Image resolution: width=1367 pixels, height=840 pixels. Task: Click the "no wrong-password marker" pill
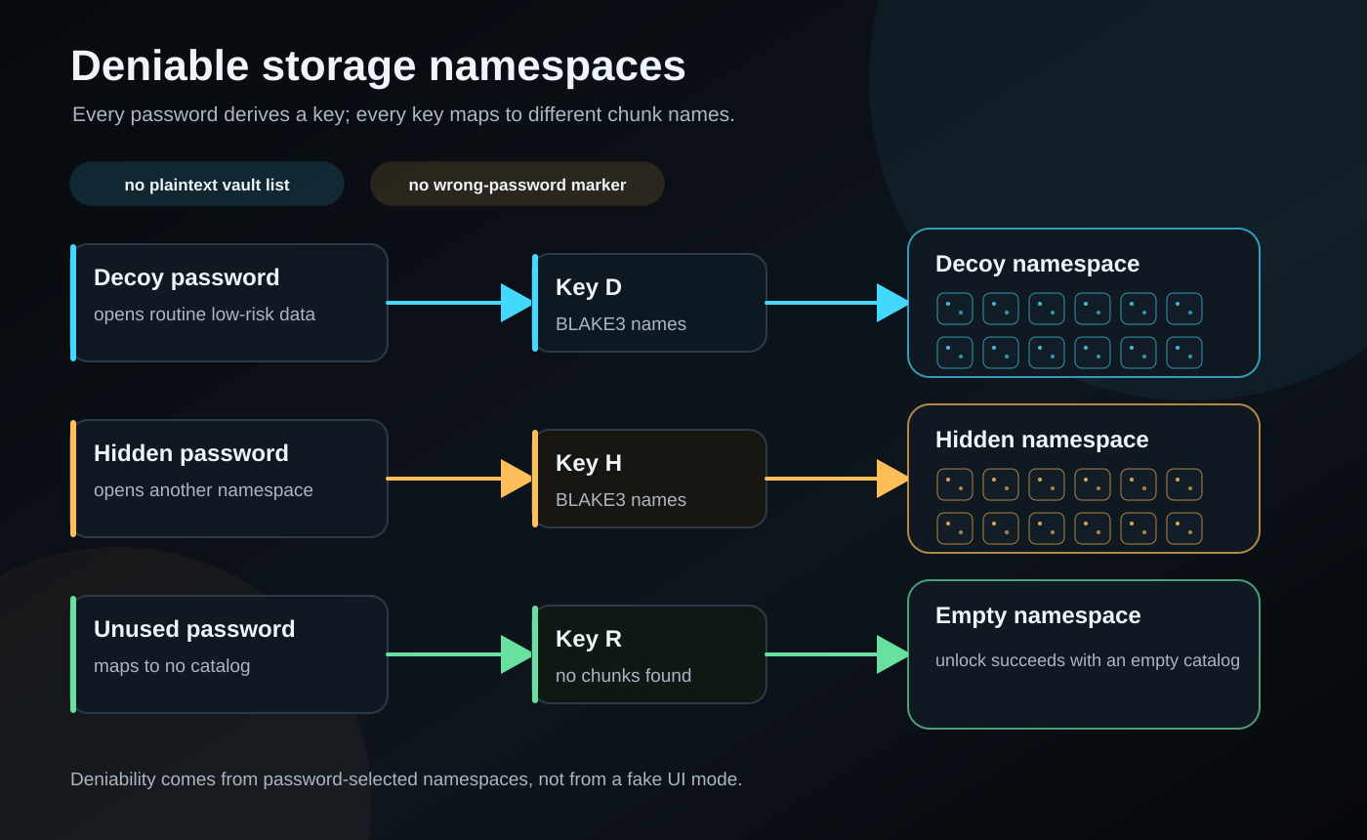pos(518,184)
